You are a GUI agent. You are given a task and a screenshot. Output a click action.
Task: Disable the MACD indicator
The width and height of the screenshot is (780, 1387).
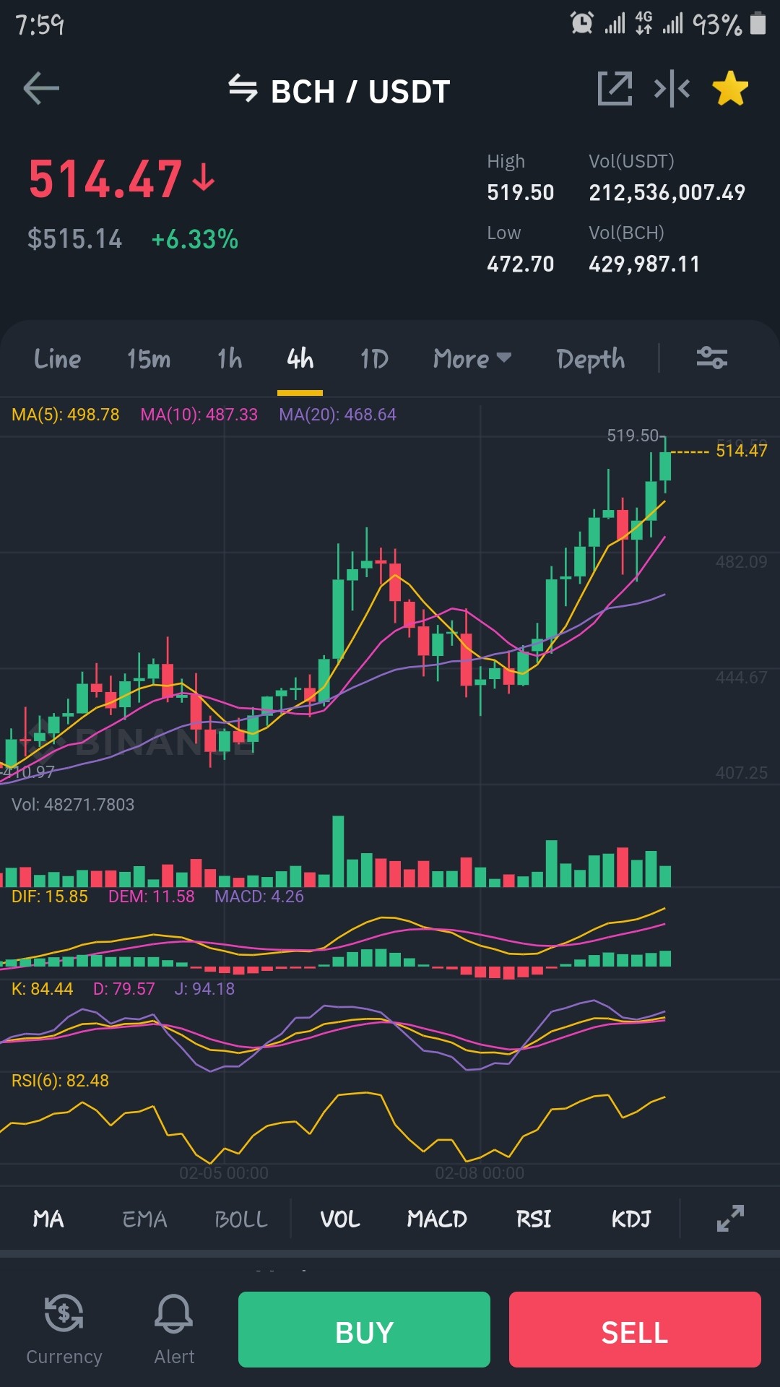[437, 1219]
